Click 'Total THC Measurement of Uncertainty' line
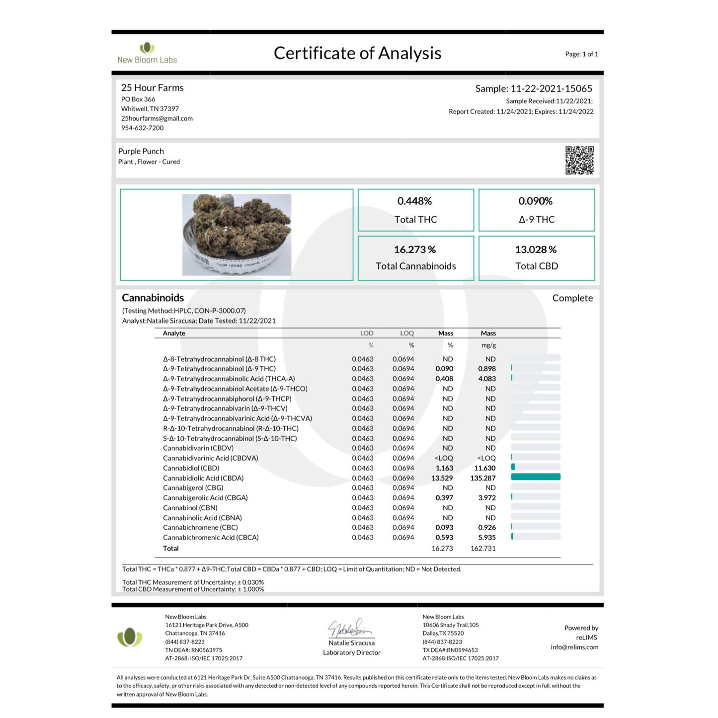The height and width of the screenshot is (718, 718). (x=193, y=582)
